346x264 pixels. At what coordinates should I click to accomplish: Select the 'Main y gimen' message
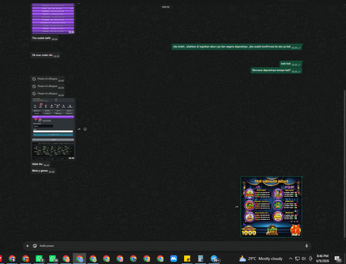coord(43,171)
